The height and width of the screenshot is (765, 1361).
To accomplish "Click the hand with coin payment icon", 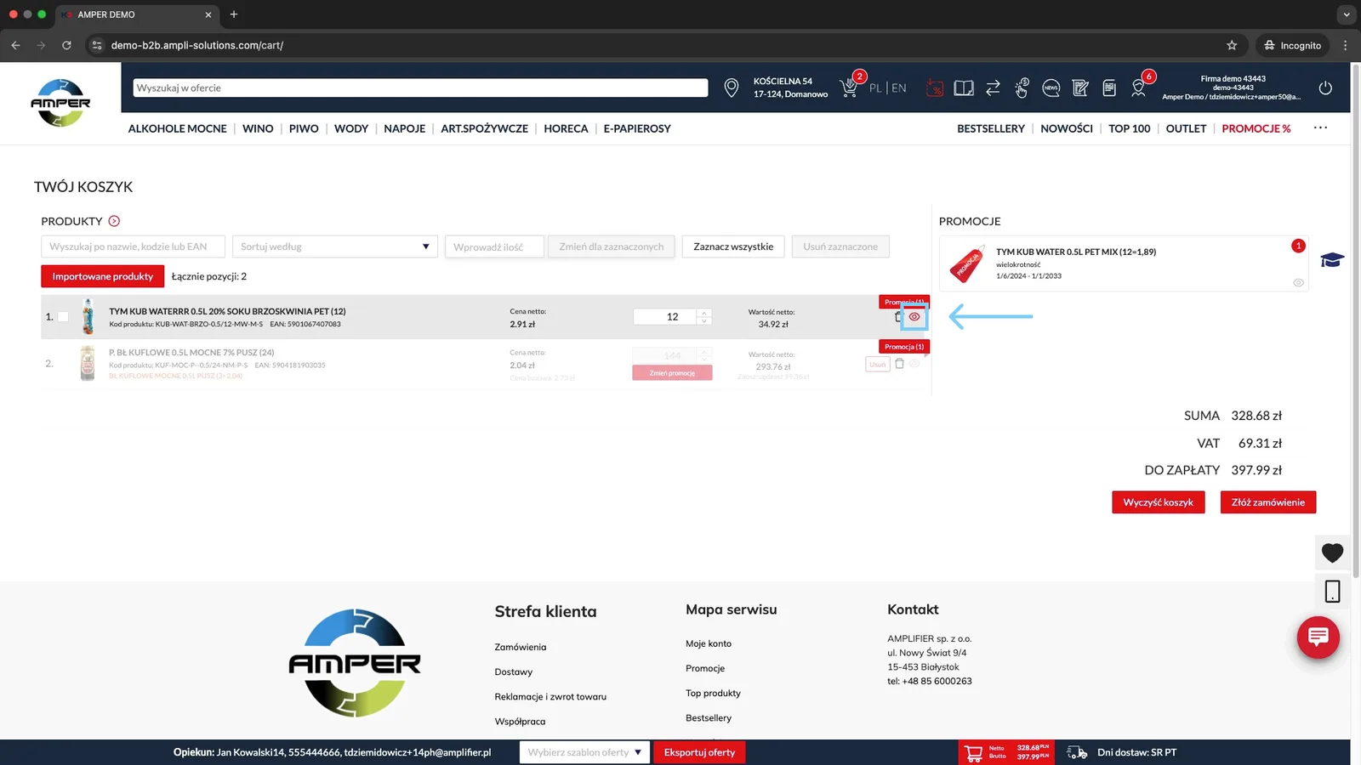I will point(1022,88).
